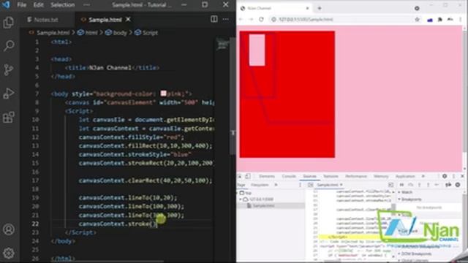Click the fillRect line of code

pyautogui.click(x=146, y=146)
